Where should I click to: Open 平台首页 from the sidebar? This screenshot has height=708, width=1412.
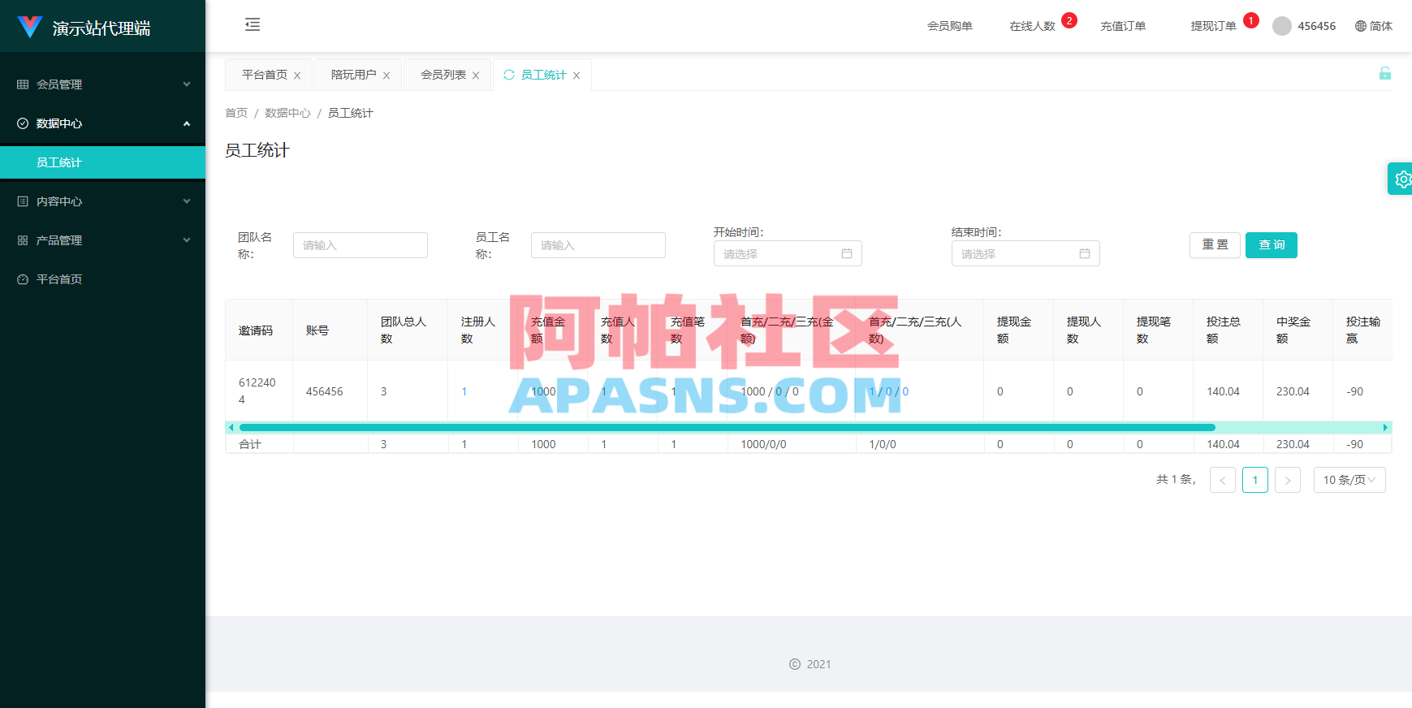pyautogui.click(x=102, y=279)
